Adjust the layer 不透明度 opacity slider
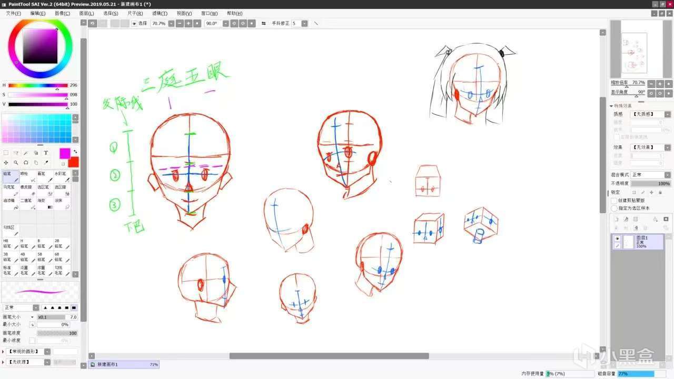The width and height of the screenshot is (674, 379). [651, 184]
